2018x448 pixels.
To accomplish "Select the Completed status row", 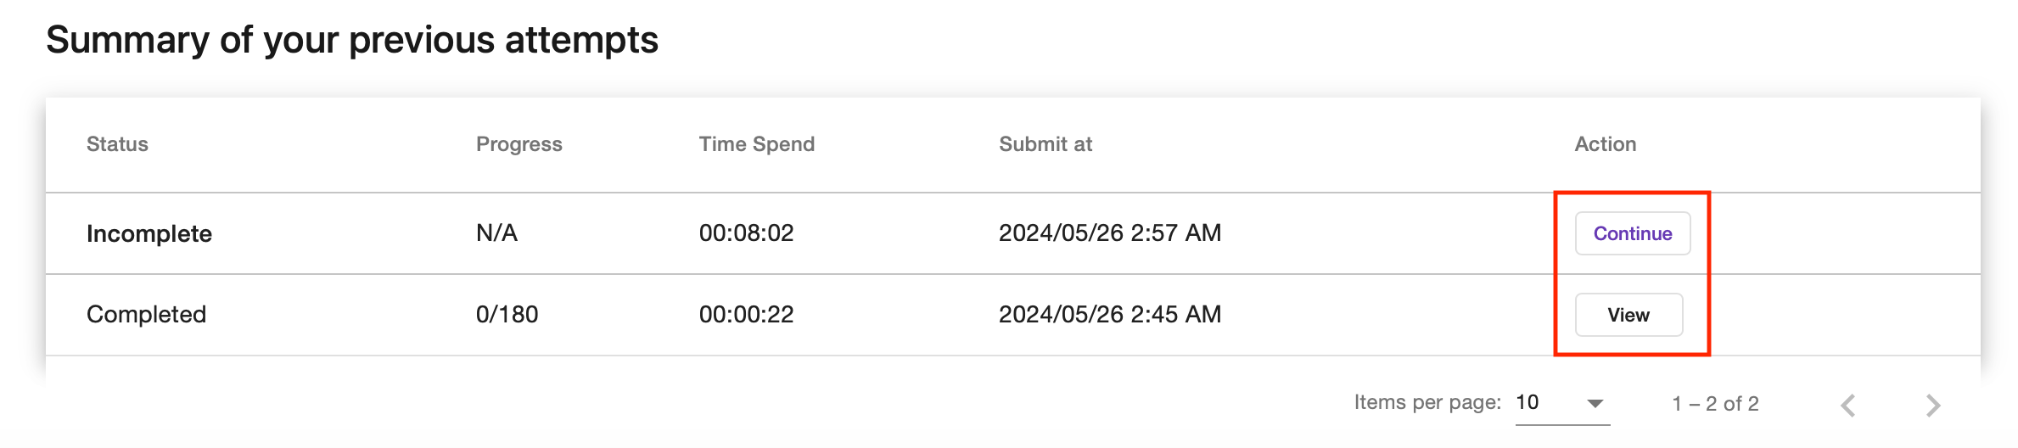I will click(1013, 315).
